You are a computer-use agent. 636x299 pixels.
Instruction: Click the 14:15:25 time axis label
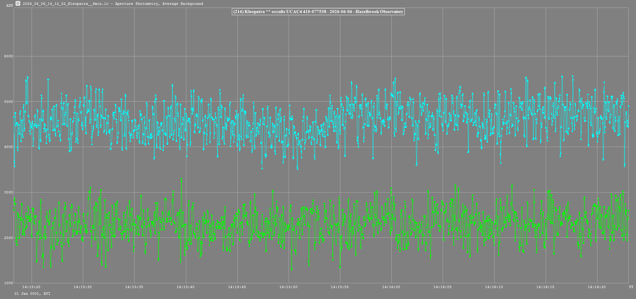pyautogui.click(x=31, y=287)
